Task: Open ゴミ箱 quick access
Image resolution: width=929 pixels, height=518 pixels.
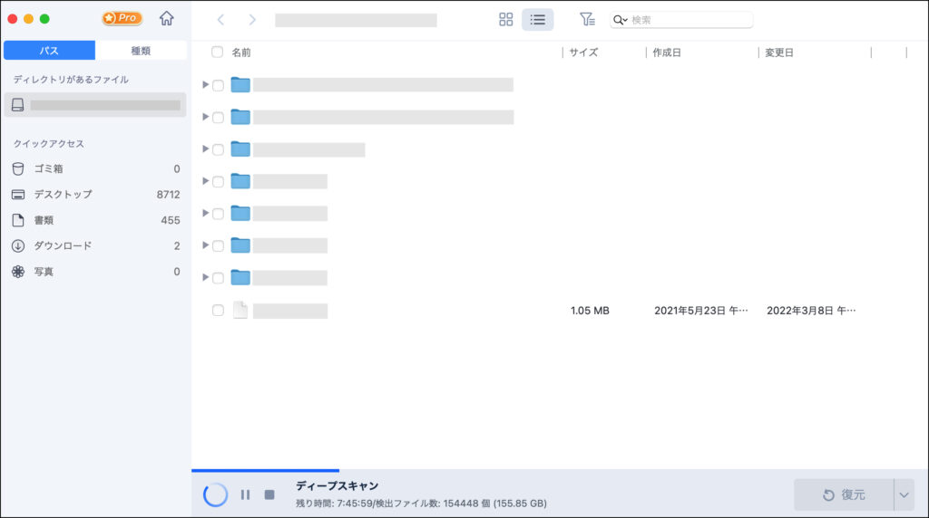Action: click(94, 169)
